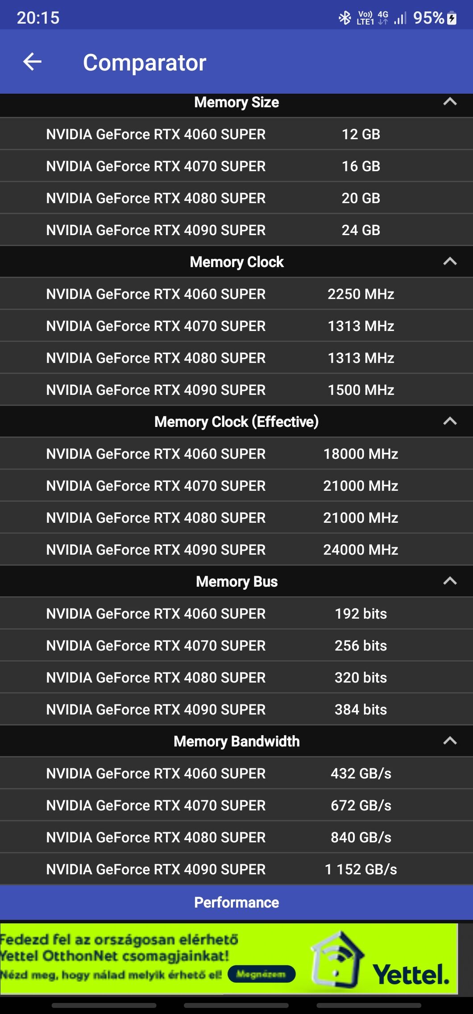Collapse the Memory Size section chevron

[x=450, y=102]
